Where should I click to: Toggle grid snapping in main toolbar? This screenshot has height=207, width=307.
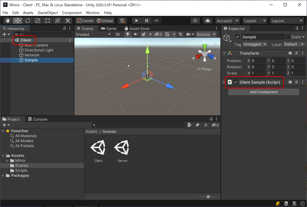(x=122, y=21)
